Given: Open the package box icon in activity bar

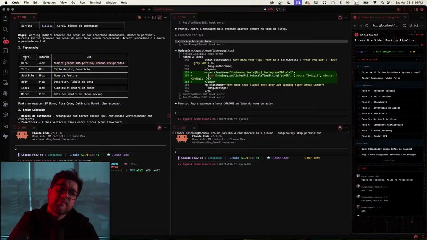Looking at the screenshot, I should pos(5,115).
